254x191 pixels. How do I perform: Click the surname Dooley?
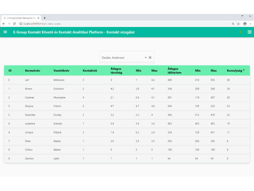tap(57, 115)
